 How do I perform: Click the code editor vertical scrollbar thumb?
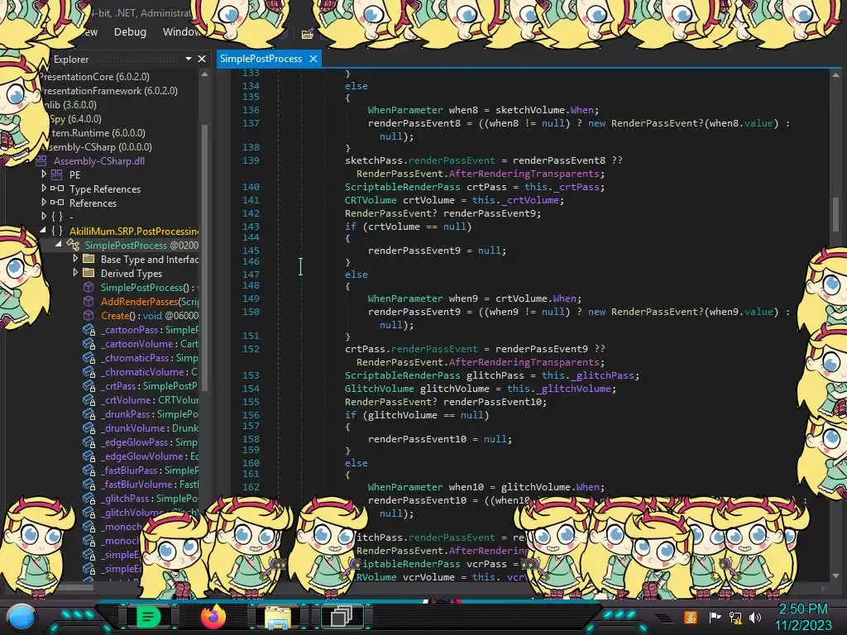coord(835,214)
